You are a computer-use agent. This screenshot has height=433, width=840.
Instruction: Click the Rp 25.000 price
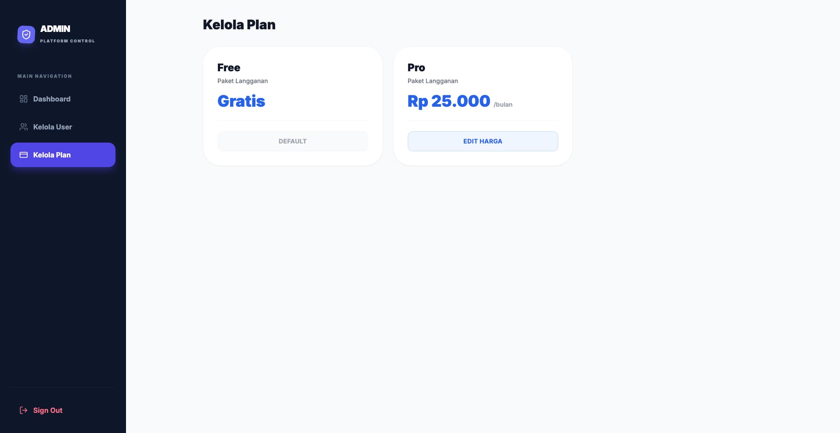click(448, 101)
